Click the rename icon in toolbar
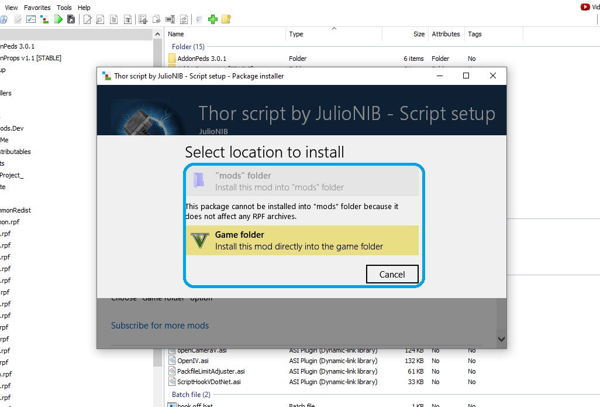Image resolution: width=600 pixels, height=407 pixels. point(170,19)
